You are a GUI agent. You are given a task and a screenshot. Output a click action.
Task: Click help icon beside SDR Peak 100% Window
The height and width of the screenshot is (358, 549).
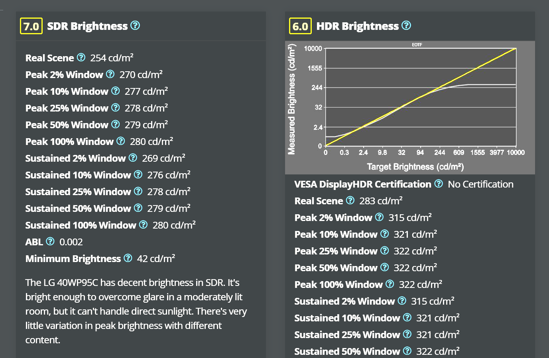[120, 141]
